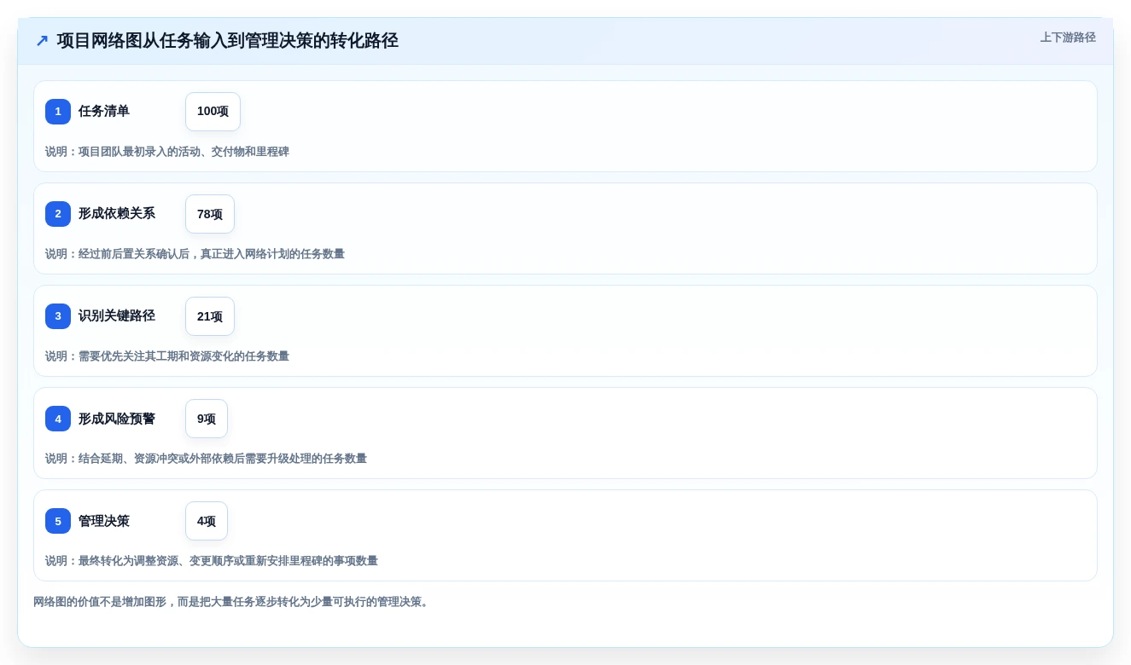Click description about 需要升级处理的任务数量
Screen dimensions: 1131x665
click(206, 459)
